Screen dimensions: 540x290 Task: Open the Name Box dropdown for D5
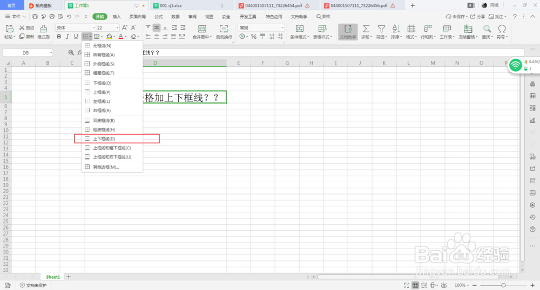point(51,53)
